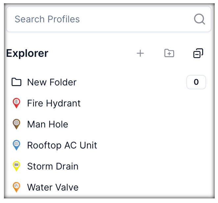Screen dimensions: 218x203
Task: Click the plus icon to add profile
Action: click(140, 53)
